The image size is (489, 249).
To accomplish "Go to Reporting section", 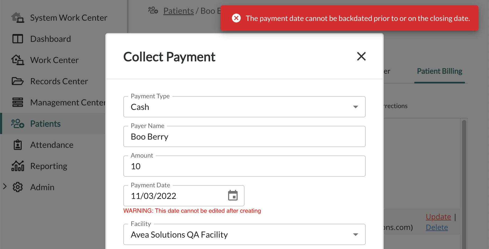I will (x=49, y=166).
